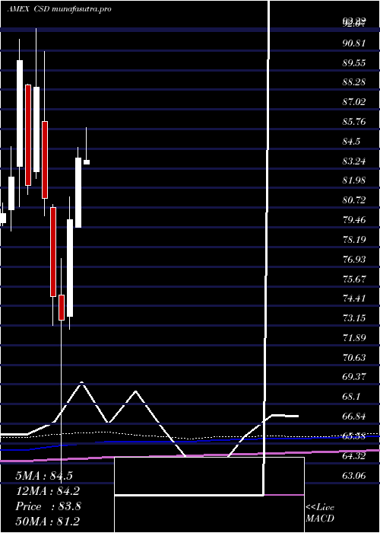
Task: Click the pink moving average line
Action: point(190,455)
